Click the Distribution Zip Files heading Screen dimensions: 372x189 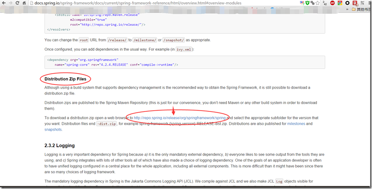click(x=65, y=79)
